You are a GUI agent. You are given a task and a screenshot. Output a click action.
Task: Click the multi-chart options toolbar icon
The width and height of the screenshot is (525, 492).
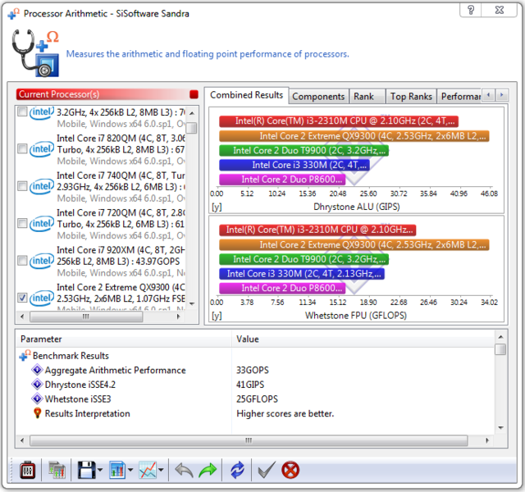(57, 470)
